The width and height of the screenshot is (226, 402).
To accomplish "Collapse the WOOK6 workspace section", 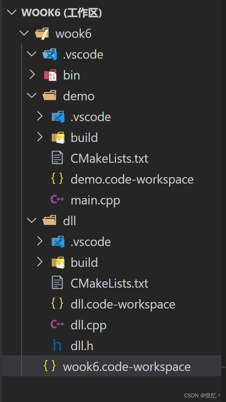I will [x=12, y=12].
